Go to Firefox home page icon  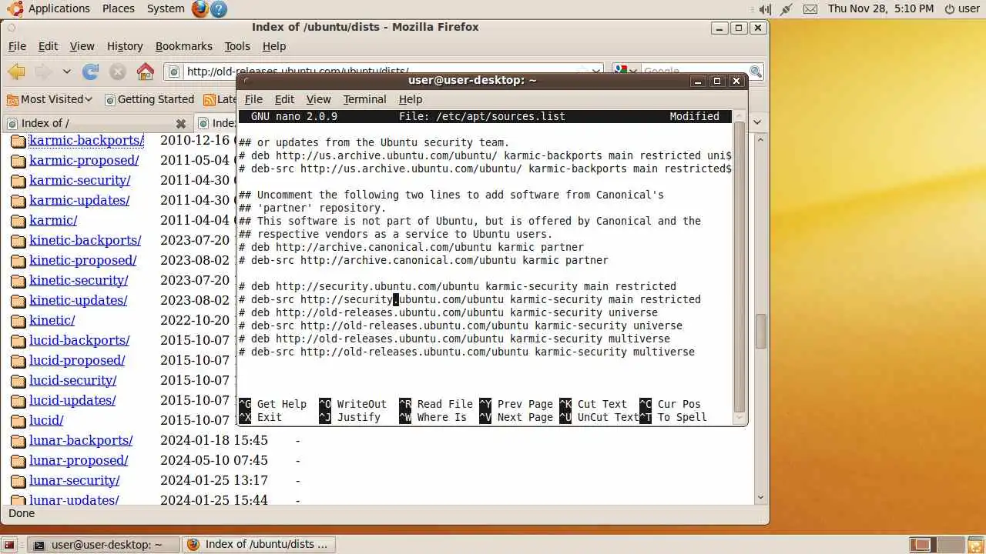[x=145, y=72]
